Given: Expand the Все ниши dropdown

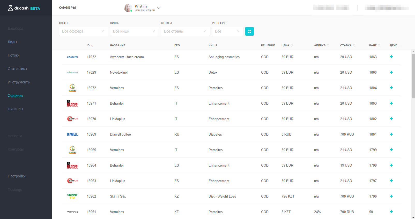Looking at the screenshot, I should [x=134, y=32].
